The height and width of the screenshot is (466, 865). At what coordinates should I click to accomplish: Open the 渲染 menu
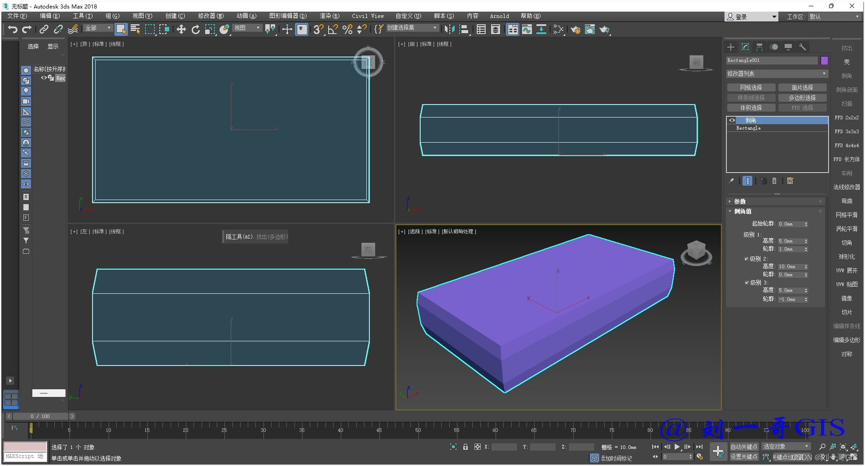point(329,16)
